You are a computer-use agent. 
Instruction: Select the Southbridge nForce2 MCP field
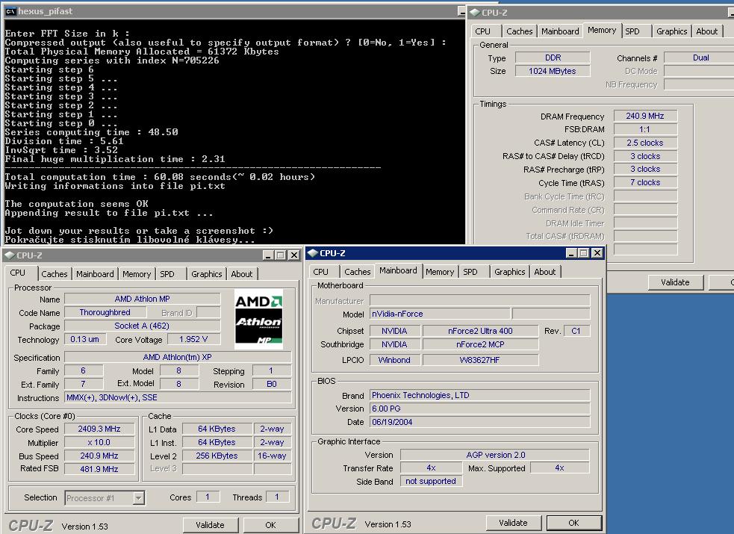[x=479, y=345]
